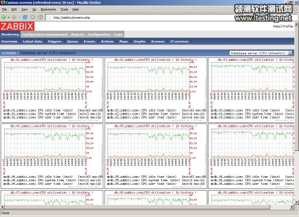
Task: Click the Stop loading icon
Action: click(x=33, y=18)
